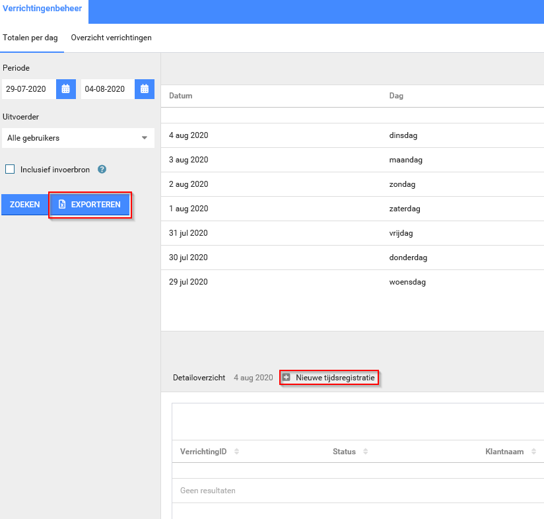
Task: Click the plus icon for Nieuwe tijdsregistratie
Action: (x=287, y=378)
